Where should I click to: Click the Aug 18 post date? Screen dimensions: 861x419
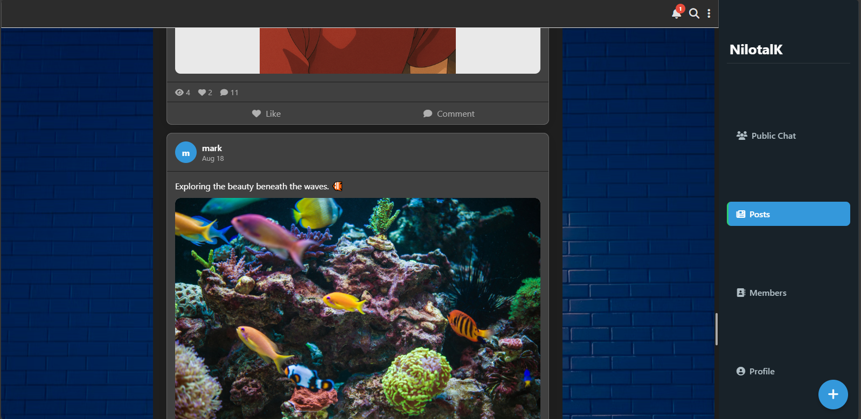click(213, 159)
